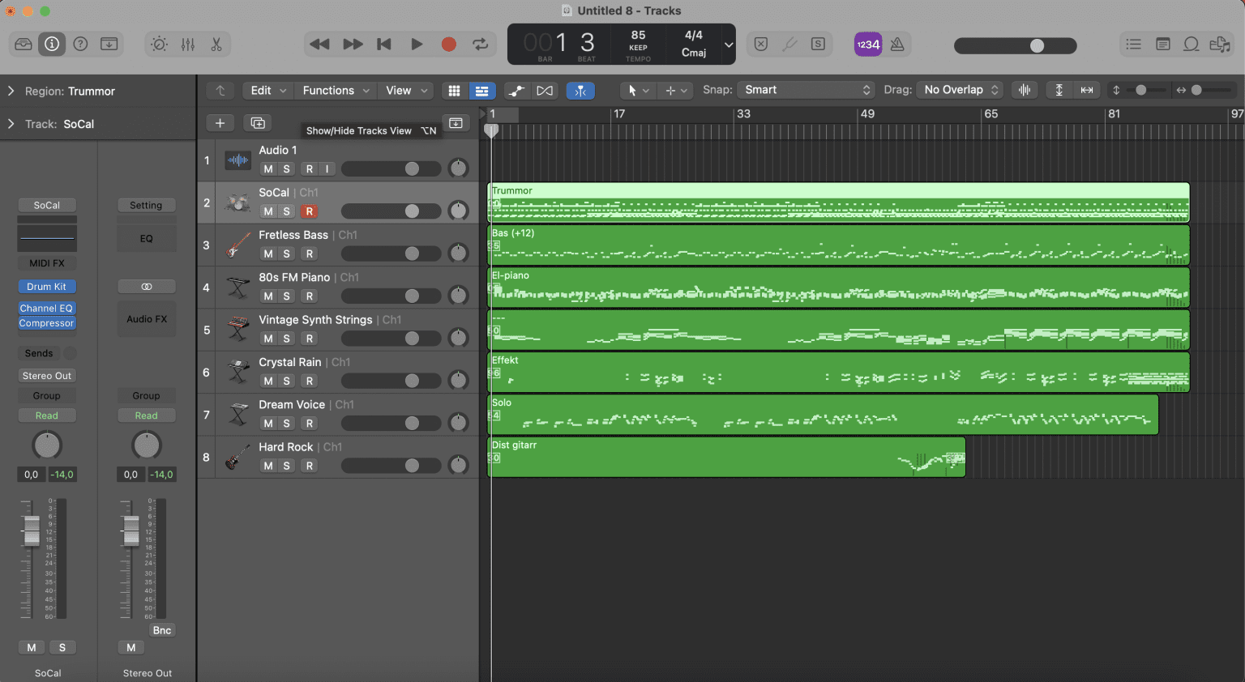Open Smart Controls with the knob icon
This screenshot has width=1245, height=682.
point(159,44)
